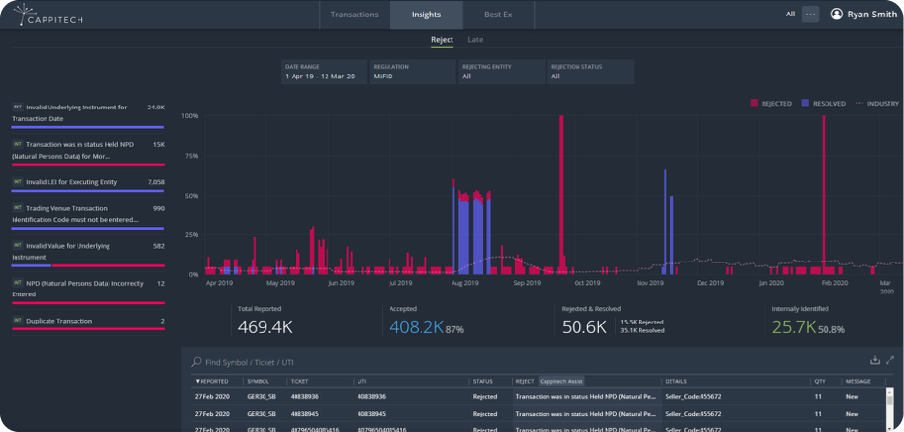Click the Cappitech logo
Viewport: 904px width, 432px height.
coord(47,15)
